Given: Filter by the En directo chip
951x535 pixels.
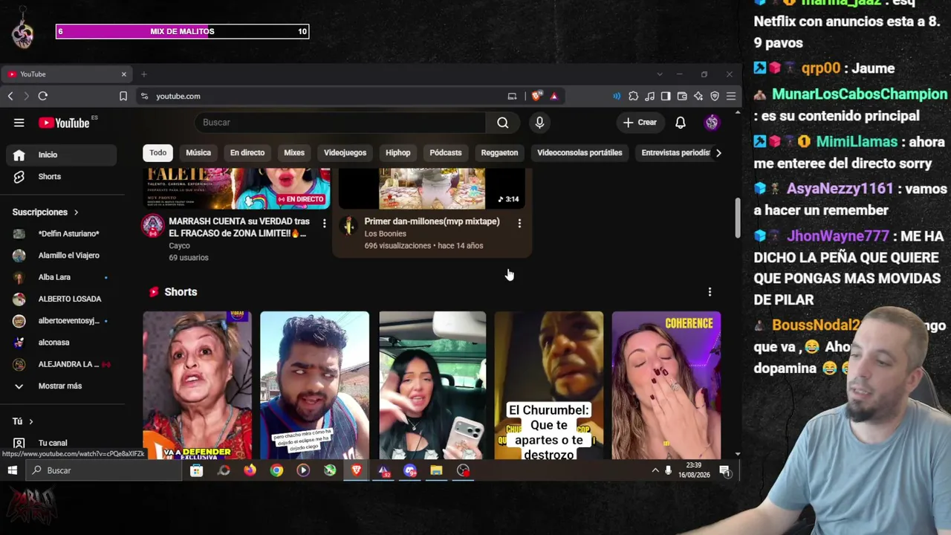Looking at the screenshot, I should click(x=247, y=153).
